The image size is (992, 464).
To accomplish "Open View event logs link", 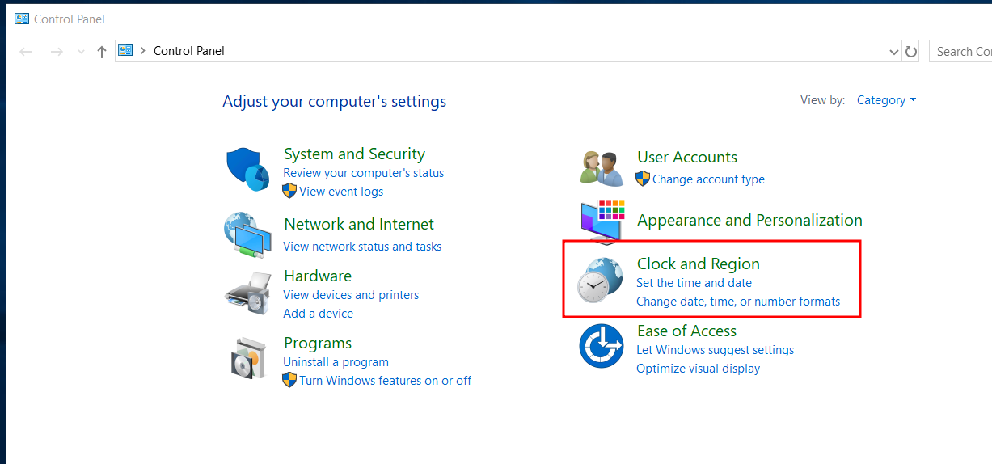I will [341, 192].
